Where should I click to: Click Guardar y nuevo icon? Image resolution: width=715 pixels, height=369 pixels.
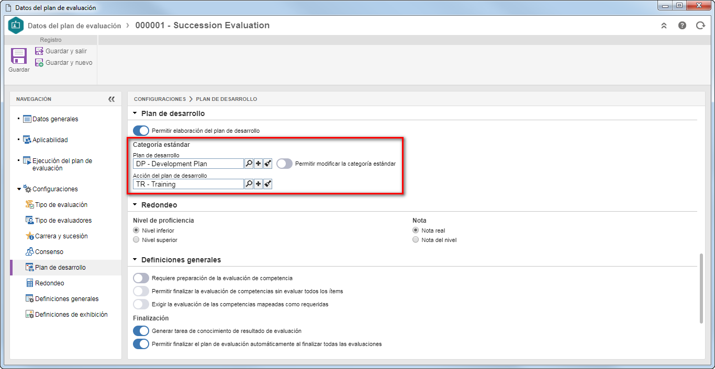coord(39,63)
